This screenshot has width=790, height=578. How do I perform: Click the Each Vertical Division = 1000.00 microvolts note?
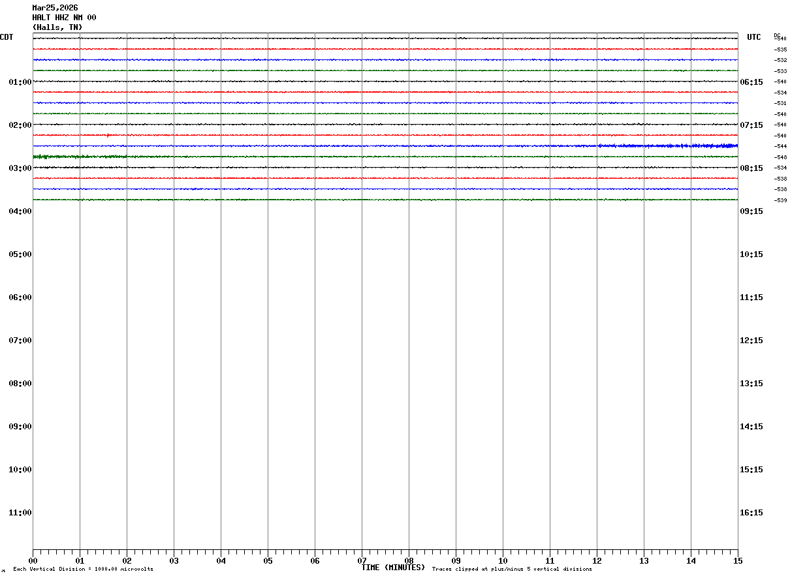83,570
